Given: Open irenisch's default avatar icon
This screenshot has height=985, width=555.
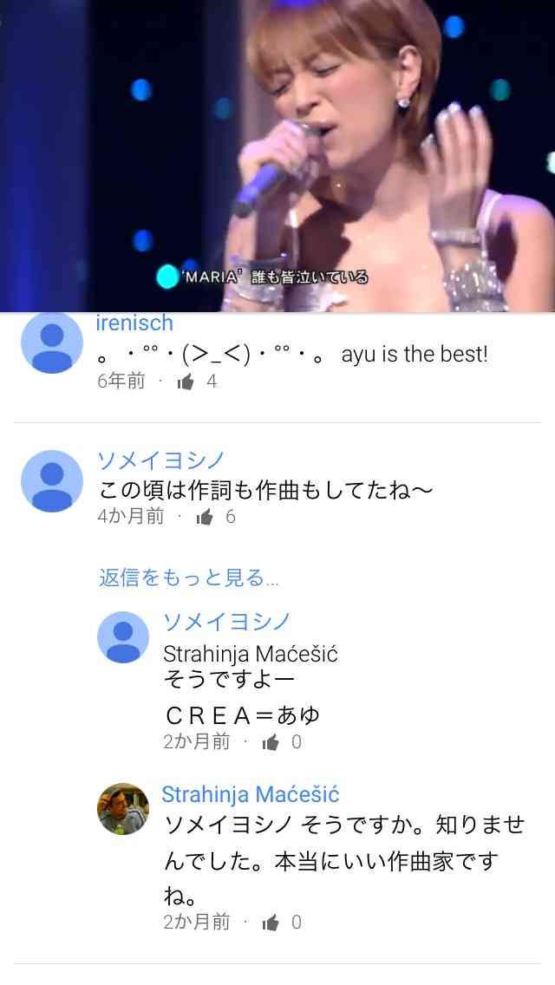Looking at the screenshot, I should coord(52,343).
